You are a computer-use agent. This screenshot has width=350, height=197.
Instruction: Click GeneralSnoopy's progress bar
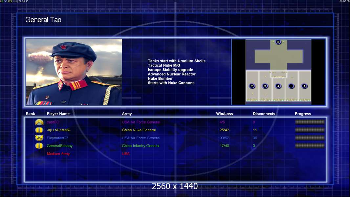click(x=310, y=146)
